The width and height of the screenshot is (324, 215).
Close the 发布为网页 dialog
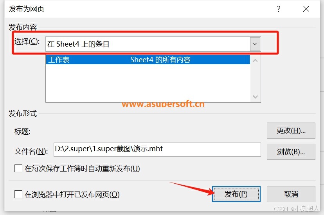point(306,9)
